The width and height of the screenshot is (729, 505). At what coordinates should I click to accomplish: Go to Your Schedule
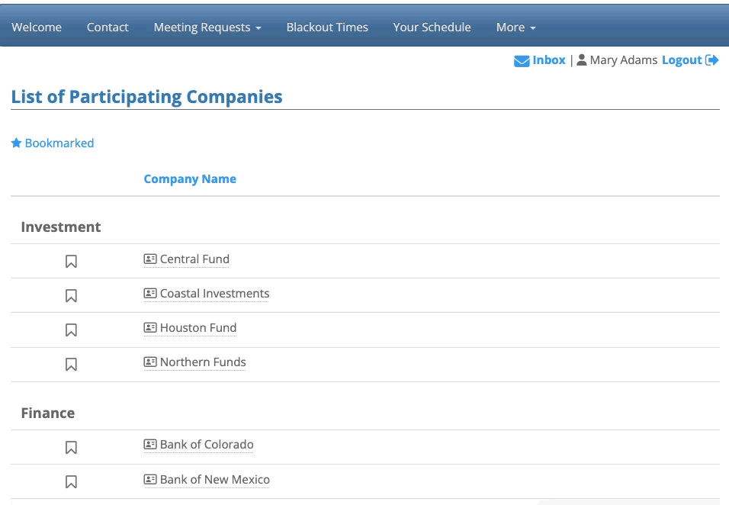[432, 27]
